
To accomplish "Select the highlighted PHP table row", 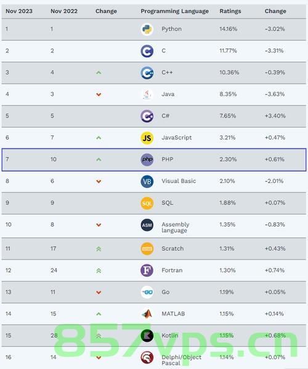I will 154,160.
